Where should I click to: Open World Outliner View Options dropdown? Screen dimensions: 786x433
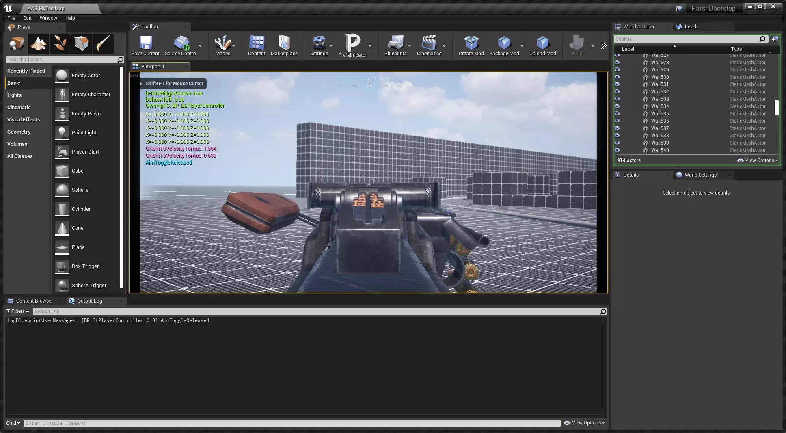point(758,160)
